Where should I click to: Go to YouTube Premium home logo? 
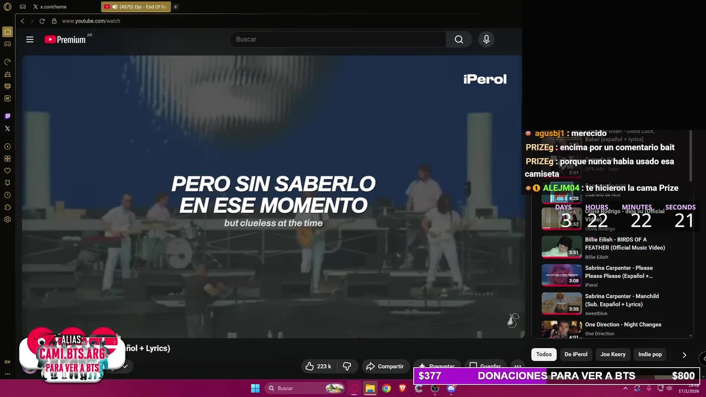point(65,39)
